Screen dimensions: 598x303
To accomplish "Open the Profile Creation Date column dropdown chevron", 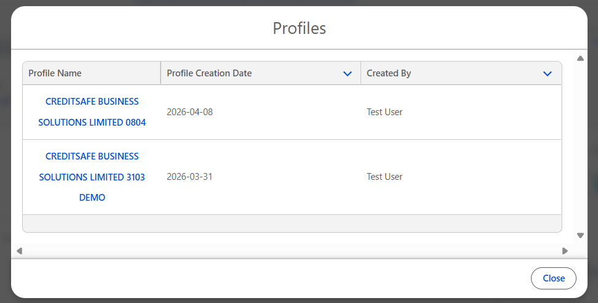I will click(x=348, y=73).
